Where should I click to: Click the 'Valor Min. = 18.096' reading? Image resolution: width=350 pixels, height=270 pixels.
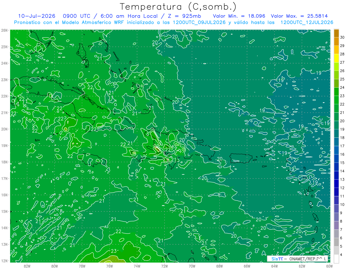coord(239,16)
